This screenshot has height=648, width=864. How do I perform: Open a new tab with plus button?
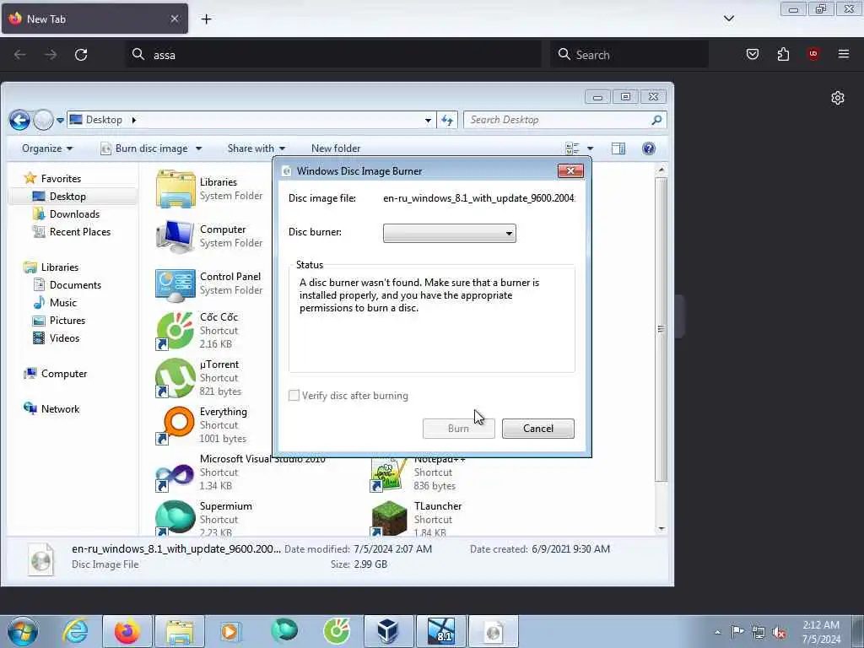coord(206,19)
